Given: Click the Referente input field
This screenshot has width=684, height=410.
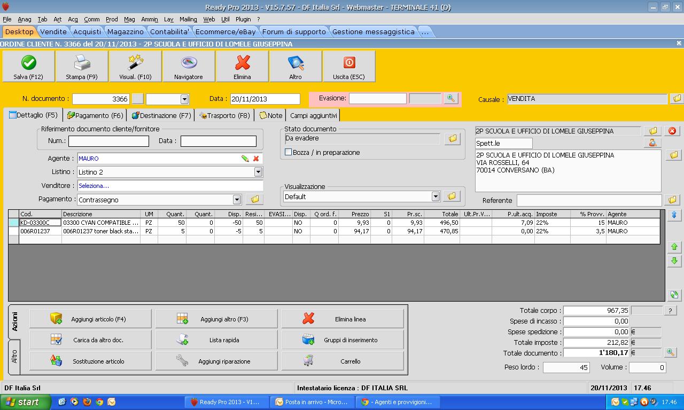Looking at the screenshot, I should pos(589,200).
